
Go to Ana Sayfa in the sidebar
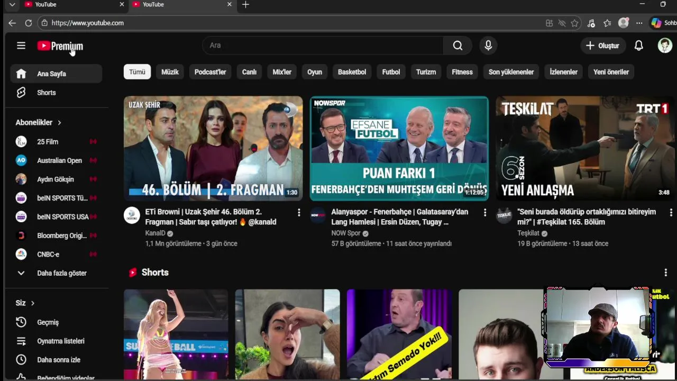point(56,74)
